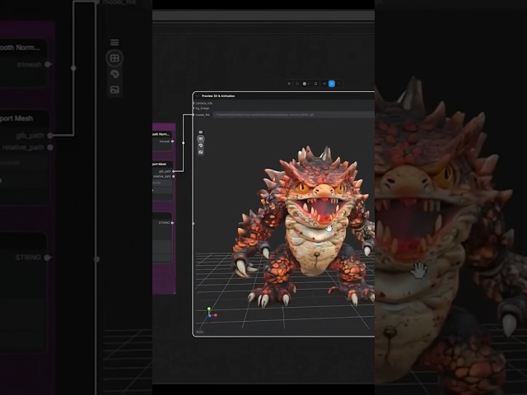The width and height of the screenshot is (527, 395).
Task: Click the model_file path text field
Action: point(294,115)
